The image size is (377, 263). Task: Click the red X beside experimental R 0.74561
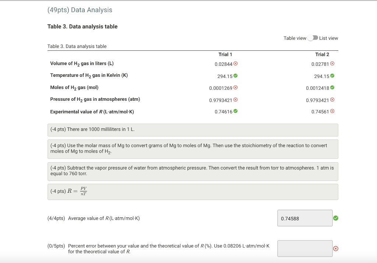point(332,111)
